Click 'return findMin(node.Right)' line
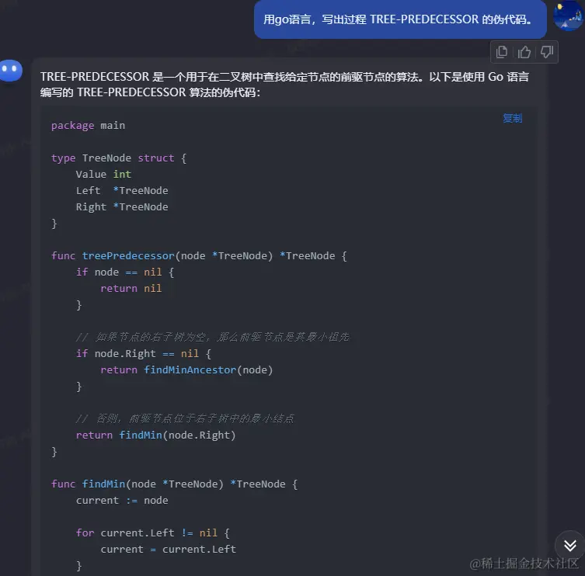 [x=156, y=435]
